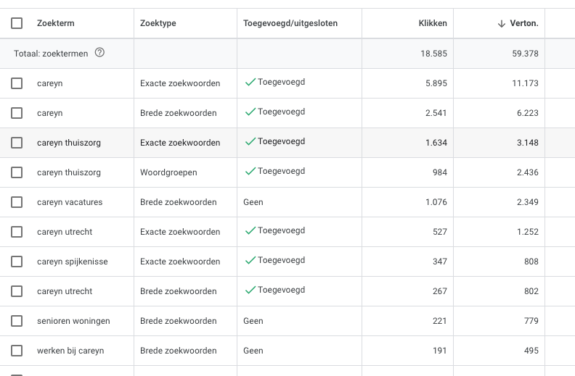This screenshot has width=575, height=376.
Task: Click green checkmark in careyn thuiszorg Woordgroepen row
Action: 250,171
